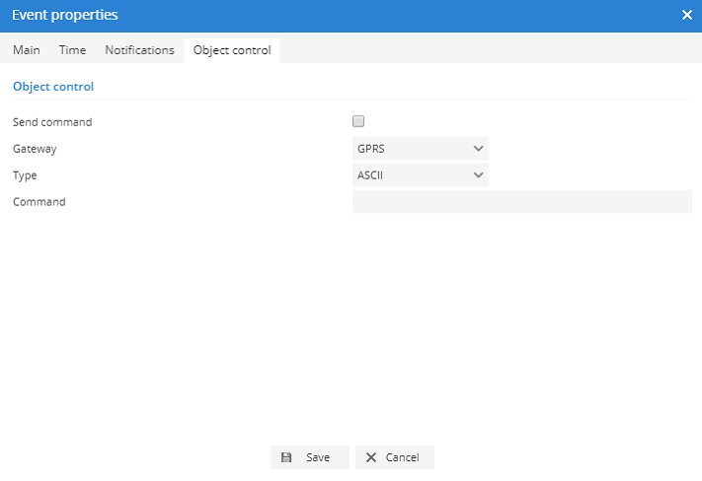Viewport: 702px width, 481px height.
Task: Select the Object control tab
Action: pos(232,50)
